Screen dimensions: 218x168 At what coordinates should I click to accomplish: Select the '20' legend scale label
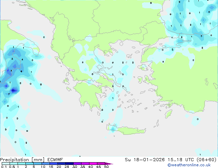59,167
